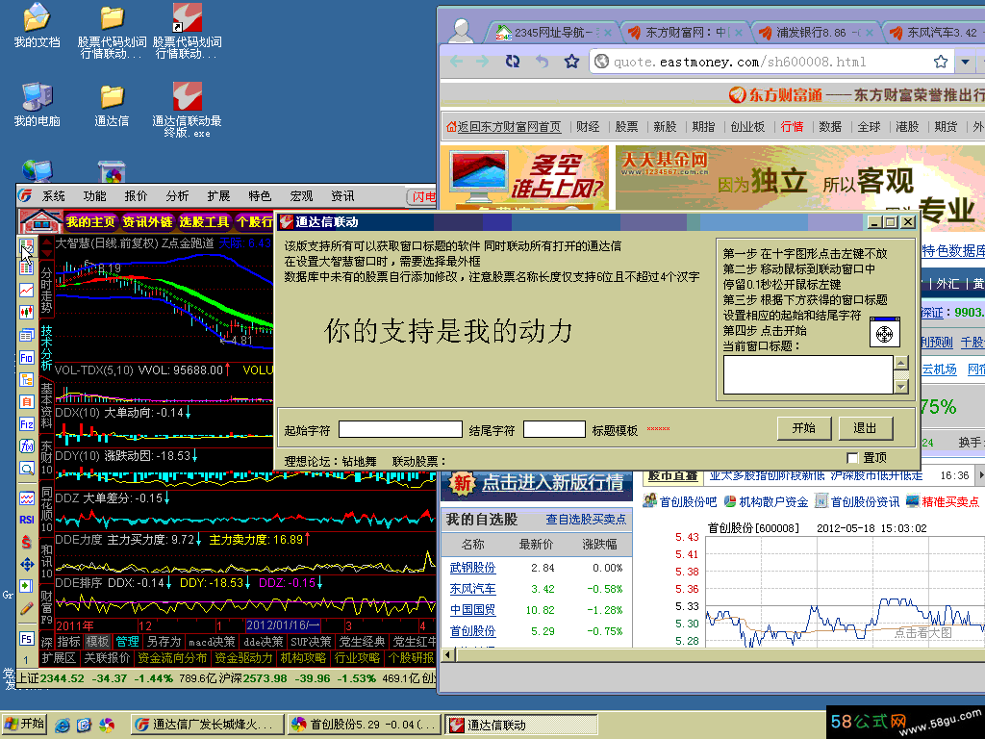Click the 当前窗口标题 text box

coord(808,374)
